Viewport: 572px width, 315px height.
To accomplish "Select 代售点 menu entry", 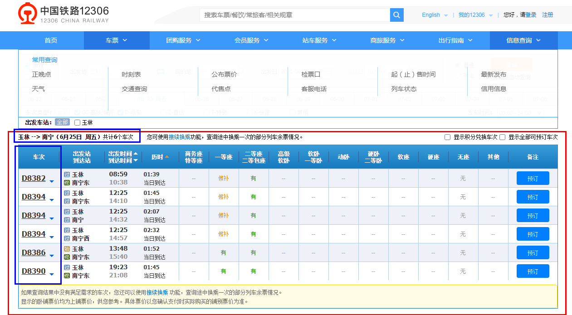I will [221, 89].
